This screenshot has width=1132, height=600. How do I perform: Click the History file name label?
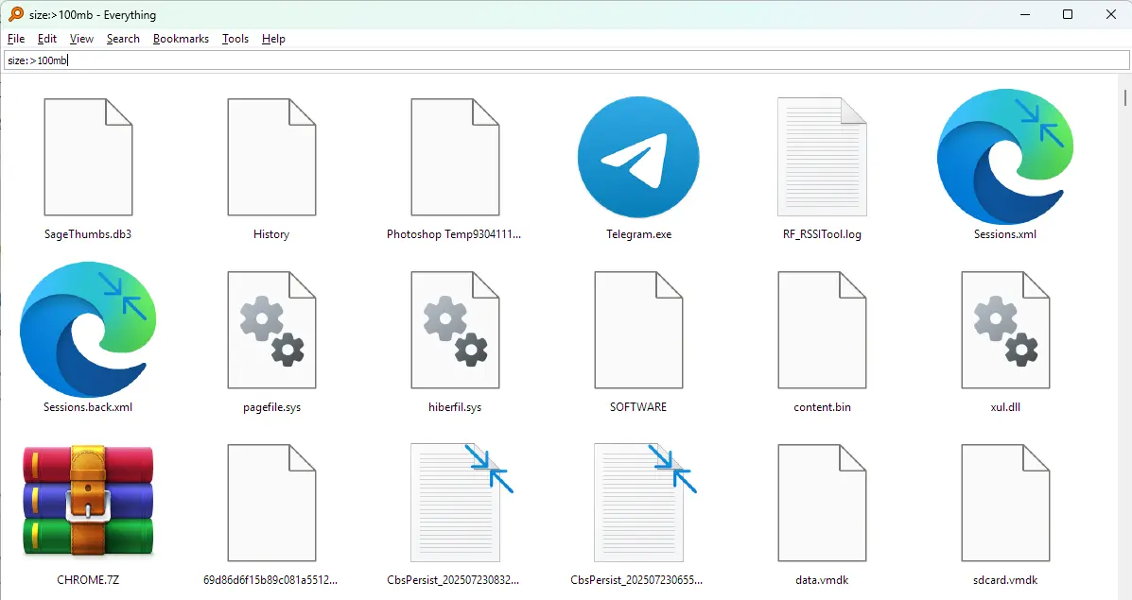pos(271,234)
